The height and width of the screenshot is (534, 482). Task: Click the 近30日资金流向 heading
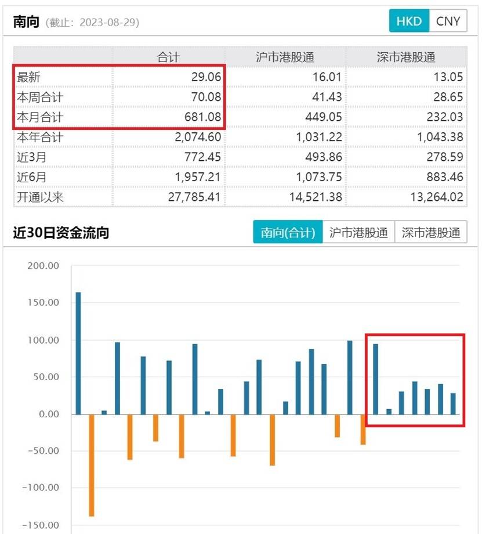[x=61, y=233]
